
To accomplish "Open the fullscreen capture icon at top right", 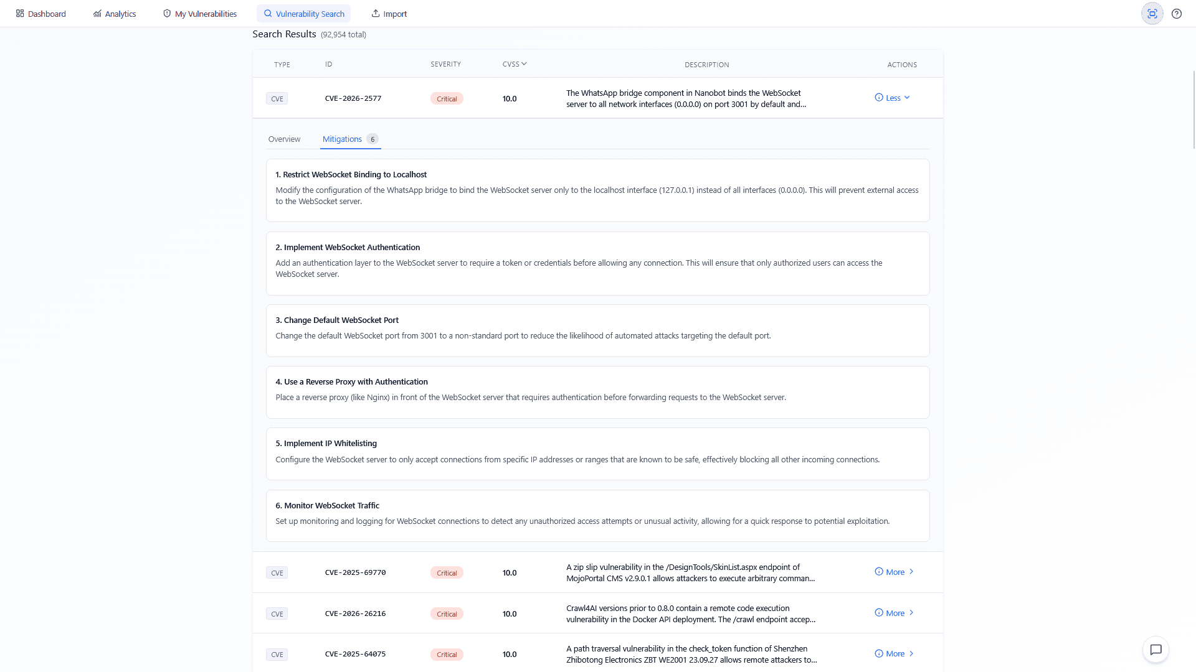I will click(1152, 13).
